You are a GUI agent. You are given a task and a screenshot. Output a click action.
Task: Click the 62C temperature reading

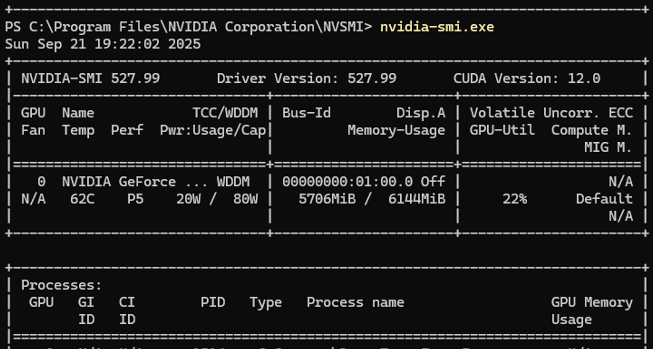82,199
